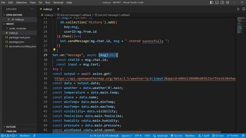246x138 pixels.
Task: Open the notifications icon in status bar
Action: 243,136
